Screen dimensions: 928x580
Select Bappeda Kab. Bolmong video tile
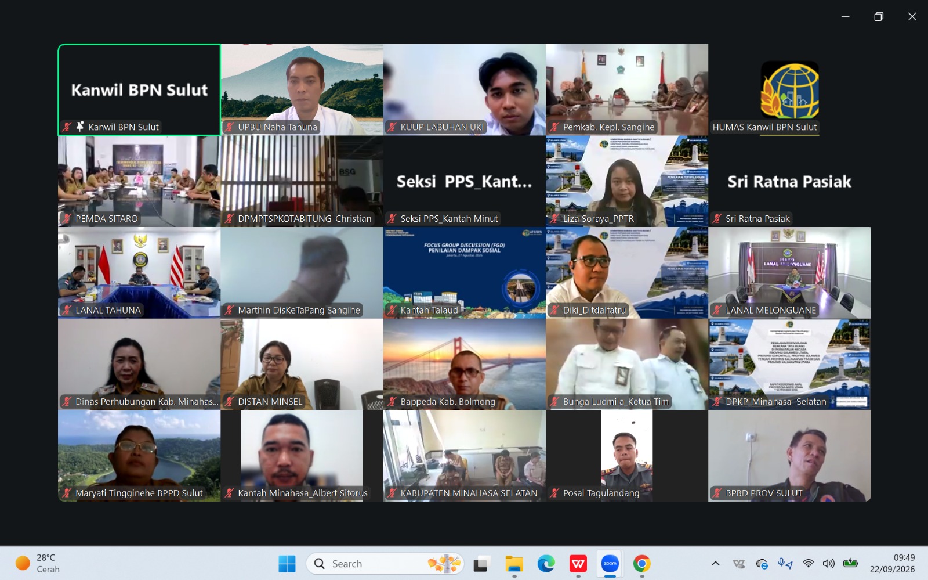coord(464,364)
